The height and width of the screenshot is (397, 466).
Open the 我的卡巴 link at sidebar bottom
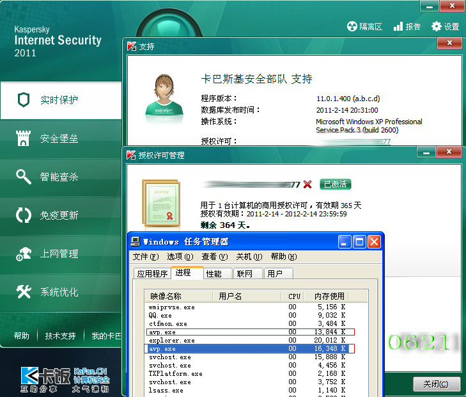(x=106, y=336)
